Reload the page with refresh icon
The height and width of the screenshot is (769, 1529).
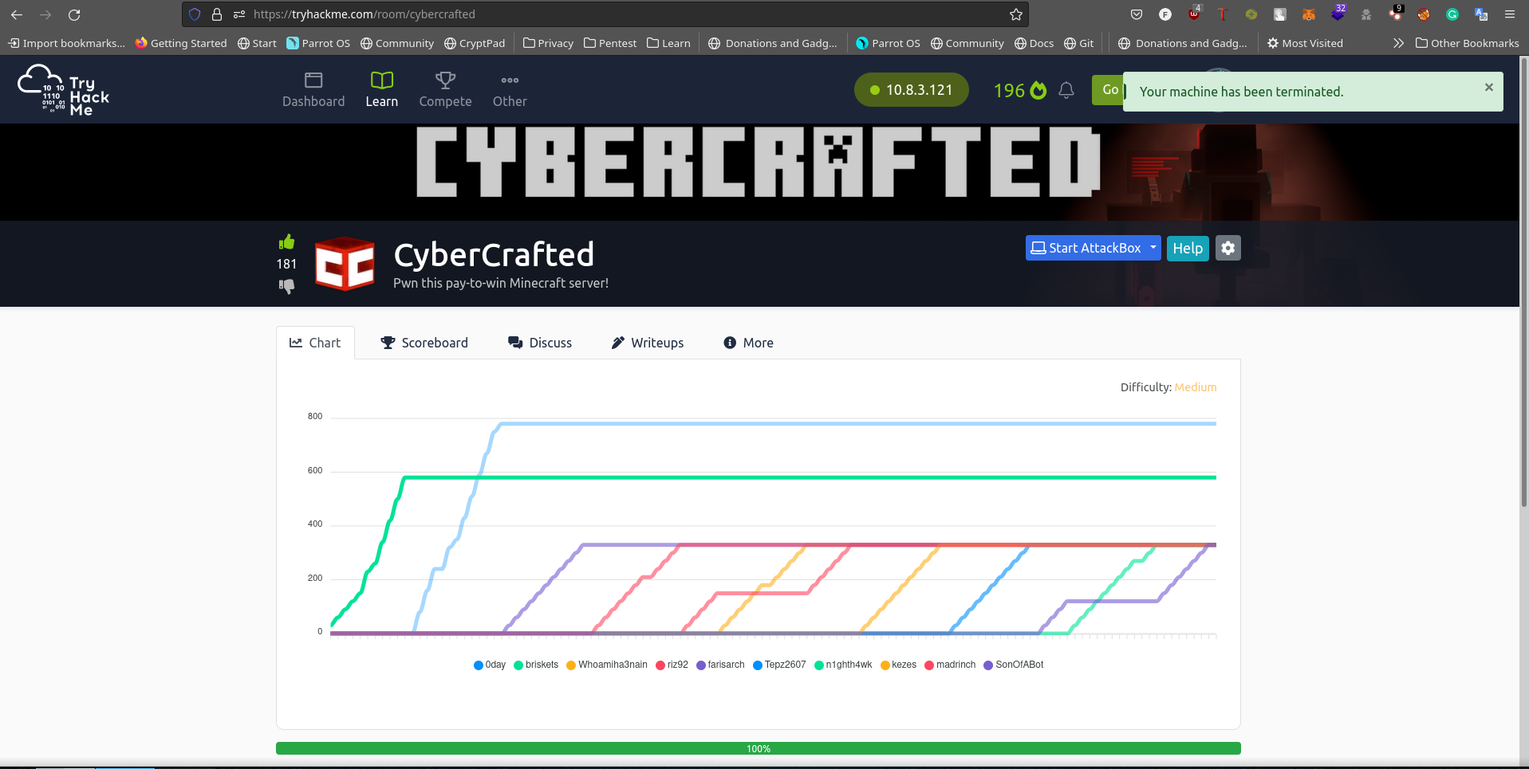point(74,14)
